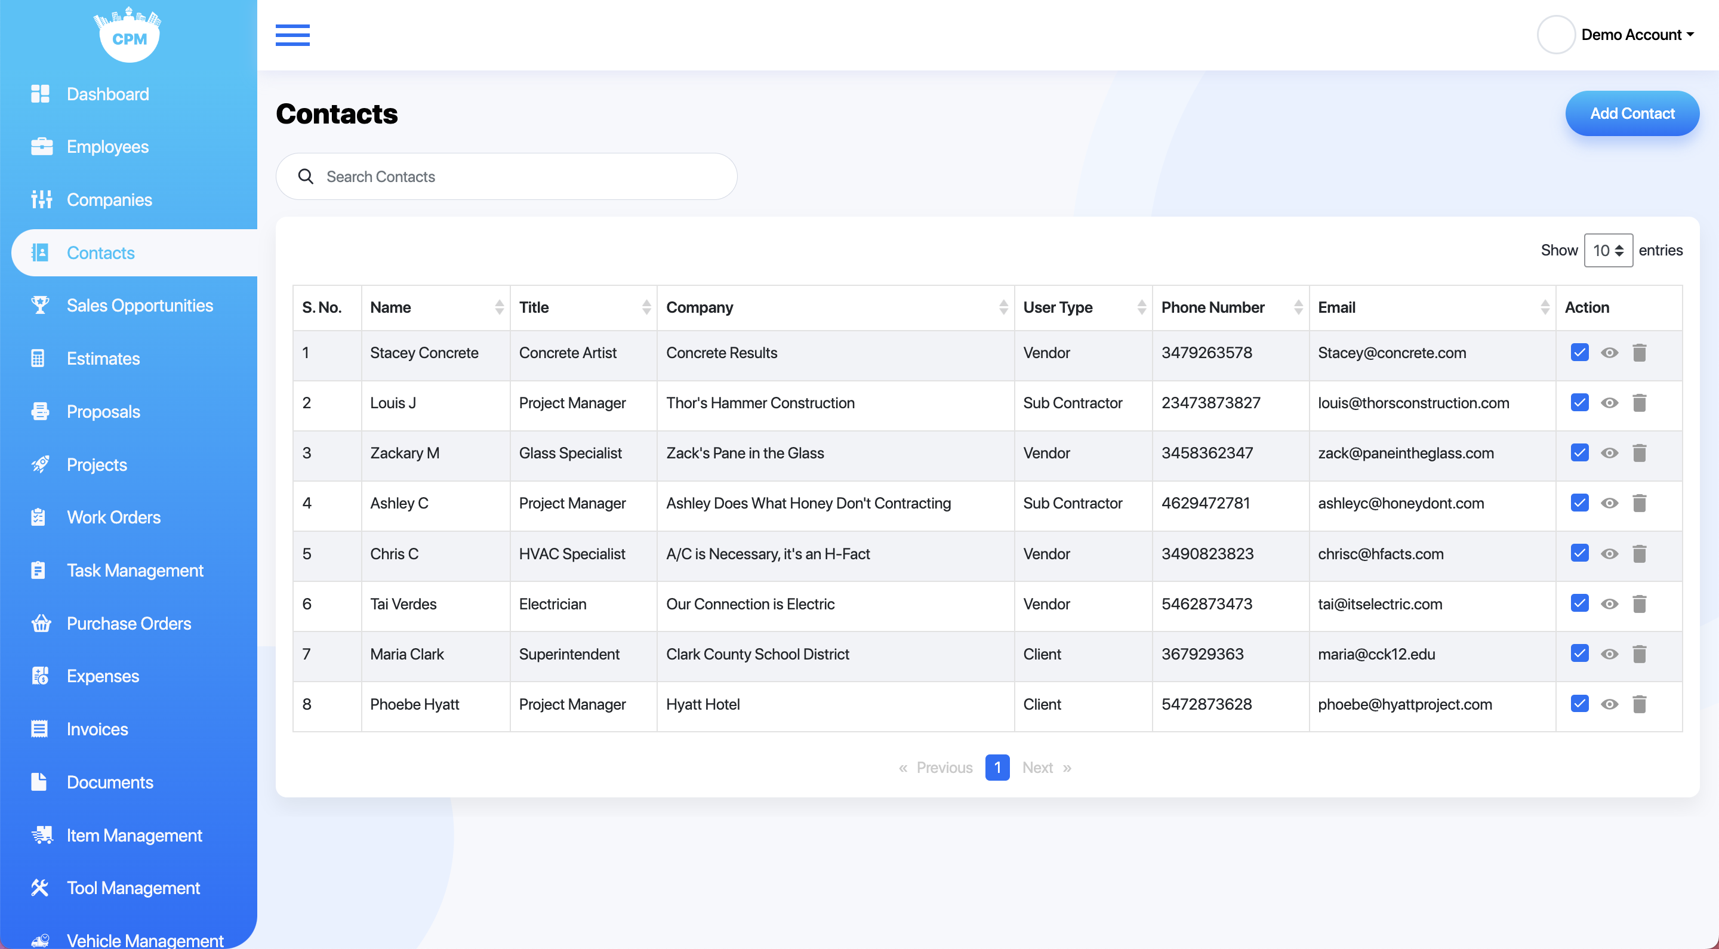Toggle the checkbox for Zackary M
The width and height of the screenshot is (1719, 949).
[x=1579, y=452]
